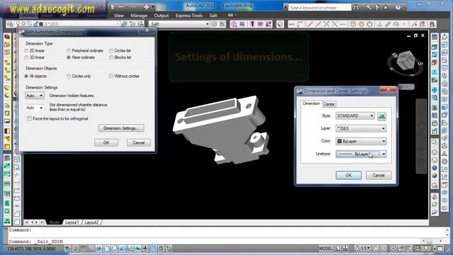This screenshot has width=453, height=255.
Task: Click the Dimension Settings... button
Action: coord(121,128)
